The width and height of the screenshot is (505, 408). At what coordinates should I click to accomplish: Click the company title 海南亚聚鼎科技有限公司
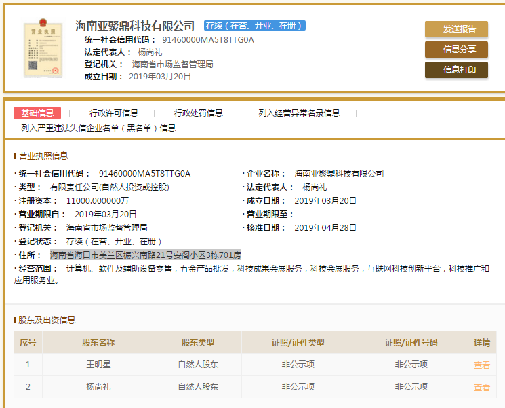click(x=135, y=26)
